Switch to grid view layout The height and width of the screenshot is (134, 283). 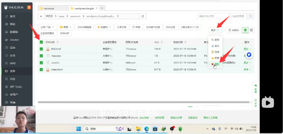(251, 30)
